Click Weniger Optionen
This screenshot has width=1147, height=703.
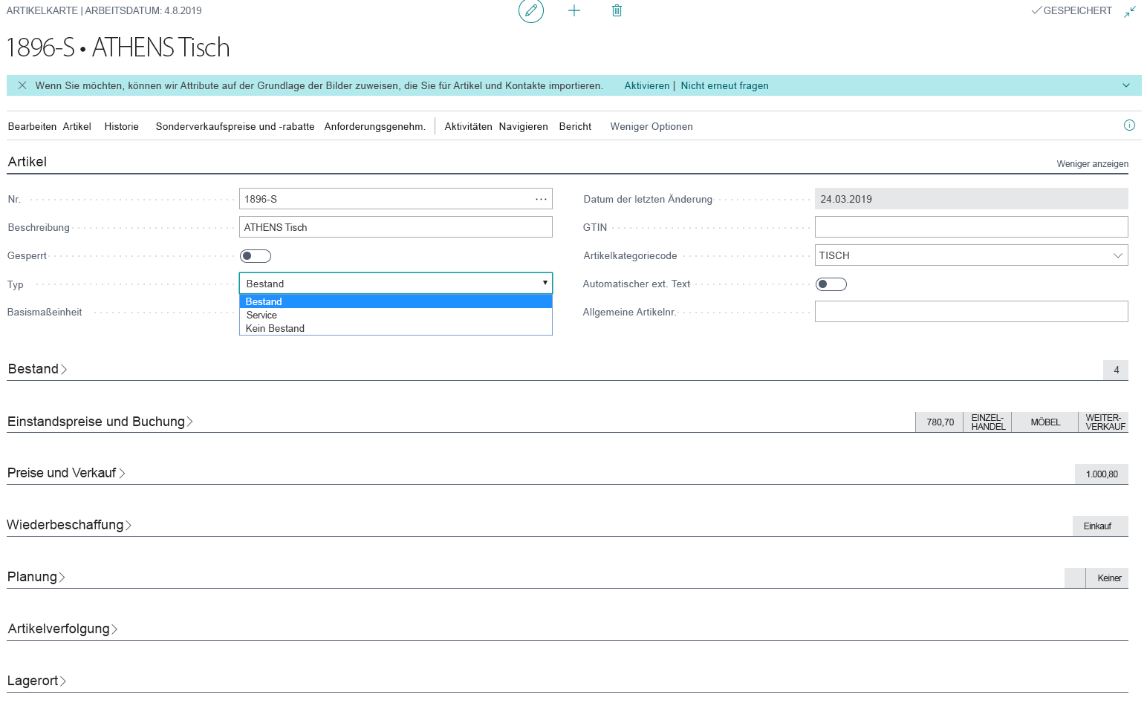pos(652,126)
